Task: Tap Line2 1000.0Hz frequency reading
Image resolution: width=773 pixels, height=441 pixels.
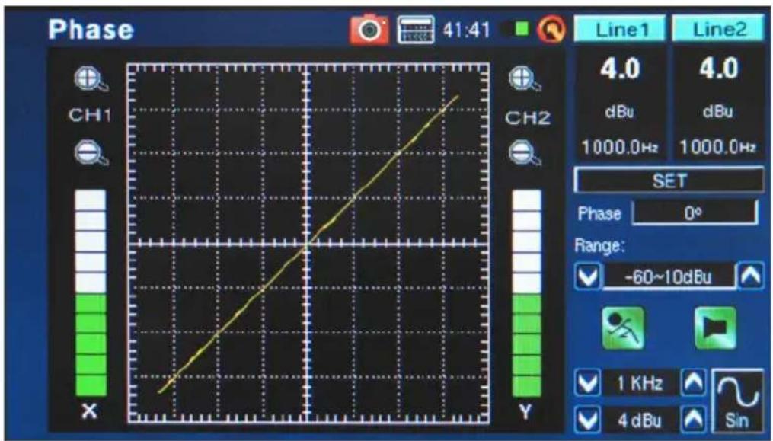Action: coord(717,147)
